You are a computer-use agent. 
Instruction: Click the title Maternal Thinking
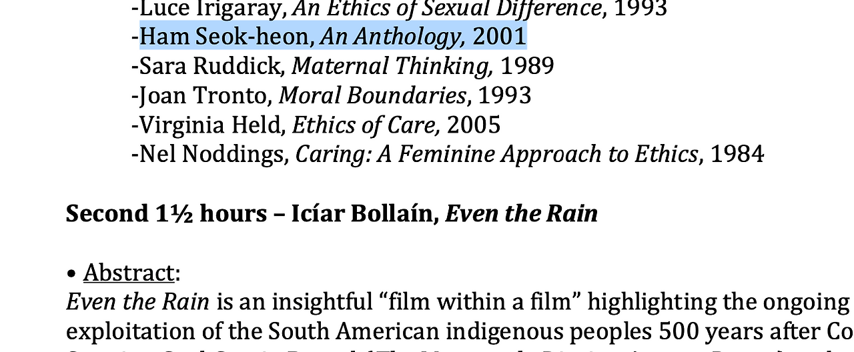pyautogui.click(x=392, y=66)
